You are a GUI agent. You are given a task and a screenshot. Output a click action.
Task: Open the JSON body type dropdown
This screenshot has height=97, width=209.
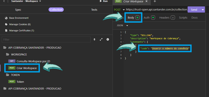tap(122, 25)
